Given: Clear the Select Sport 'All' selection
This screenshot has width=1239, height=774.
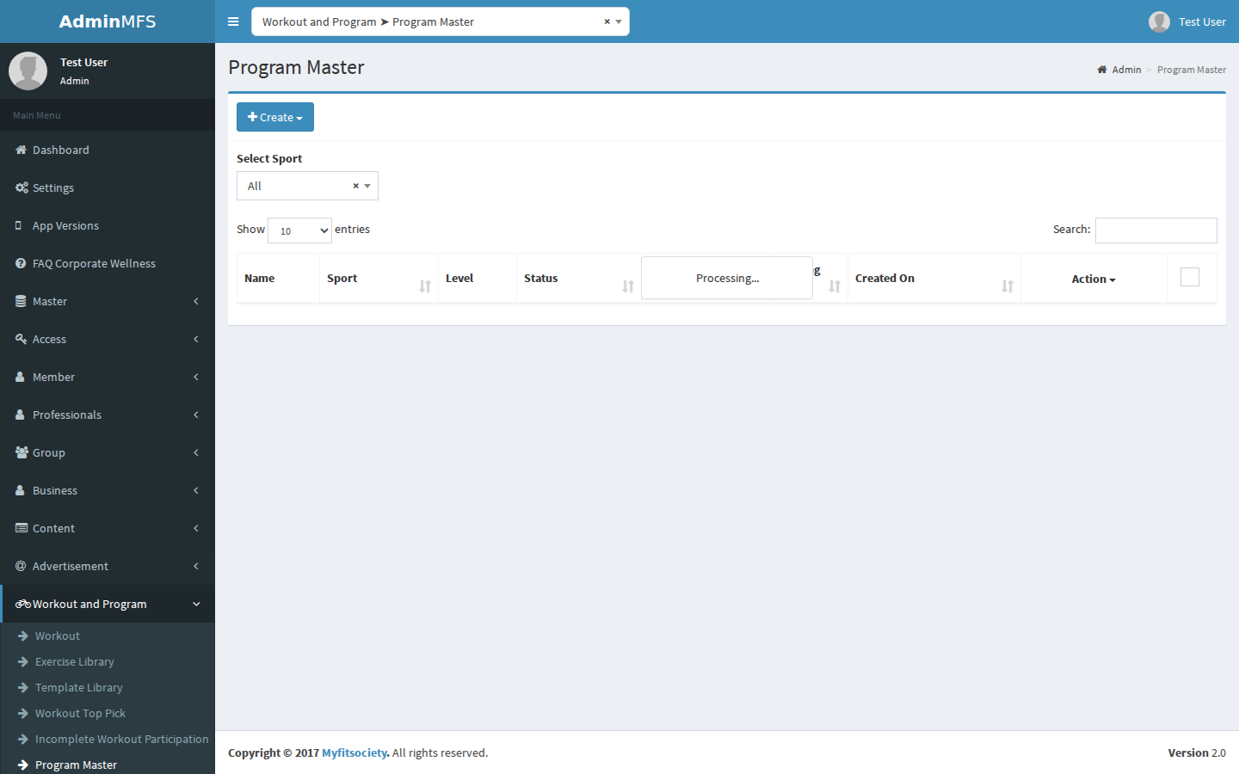Looking at the screenshot, I should click(x=355, y=186).
